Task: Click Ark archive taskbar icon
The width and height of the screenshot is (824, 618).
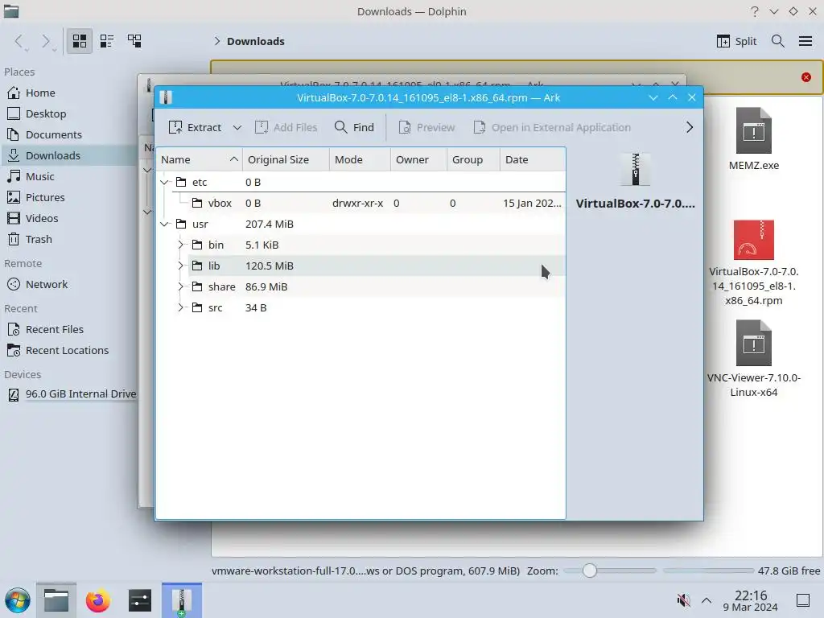Action: 181,600
